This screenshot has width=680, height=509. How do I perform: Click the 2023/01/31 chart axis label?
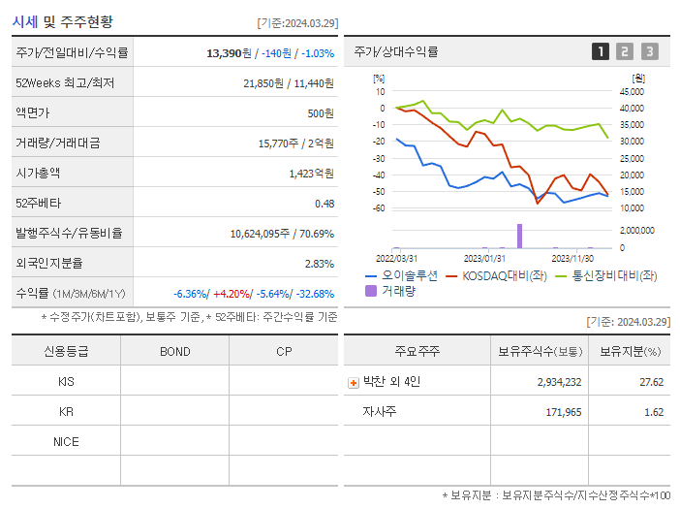point(484,259)
